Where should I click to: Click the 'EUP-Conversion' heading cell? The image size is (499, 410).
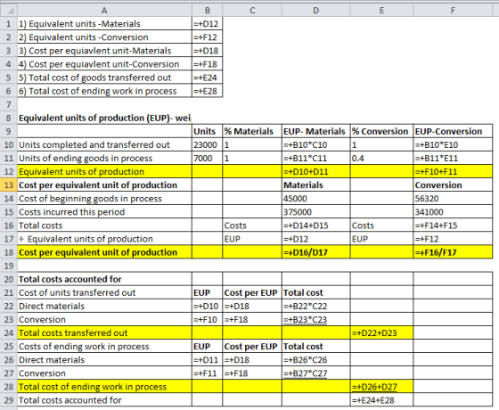click(x=453, y=131)
